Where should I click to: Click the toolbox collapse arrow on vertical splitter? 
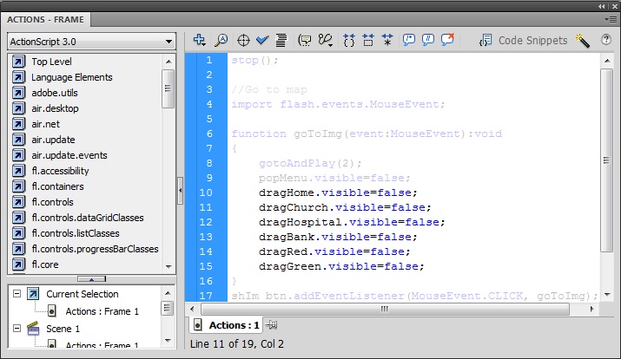(x=180, y=191)
